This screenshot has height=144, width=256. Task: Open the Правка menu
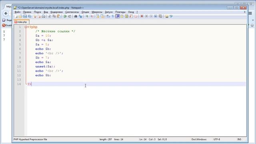[27, 12]
